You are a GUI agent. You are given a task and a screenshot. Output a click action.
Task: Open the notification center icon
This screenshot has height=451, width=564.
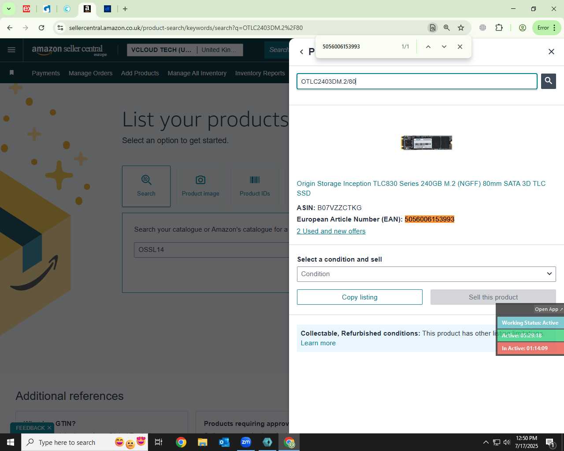550,442
